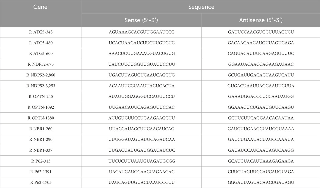
Task: Click the R OPTN-245 row label
Action: [x=41, y=96]
